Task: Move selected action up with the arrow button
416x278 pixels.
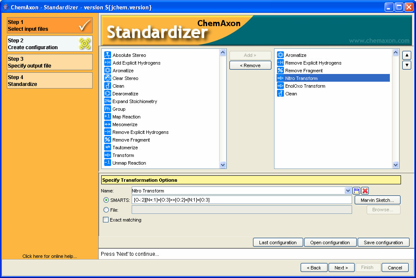Action: pos(407,55)
